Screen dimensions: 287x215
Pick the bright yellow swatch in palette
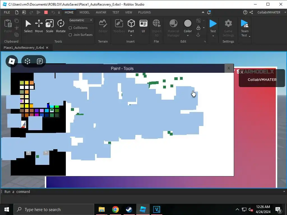click(27, 106)
